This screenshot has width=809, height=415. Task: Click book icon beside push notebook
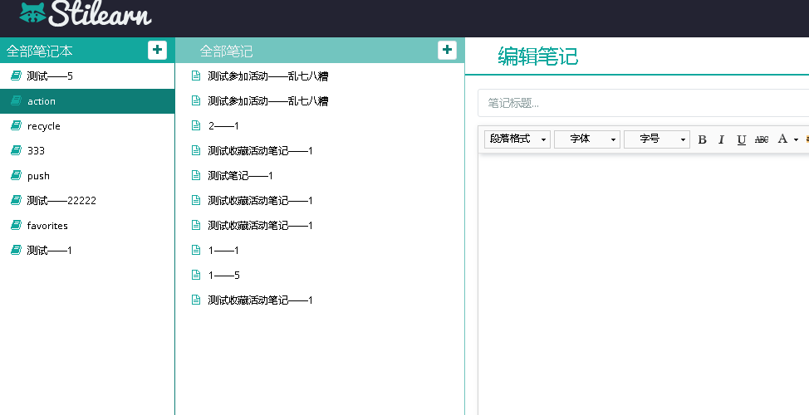[16, 175]
